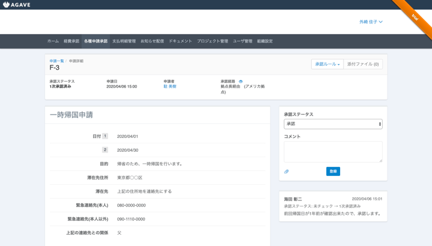Click the eye icon beside 承認経路
The height and width of the screenshot is (246, 432).
[240, 82]
